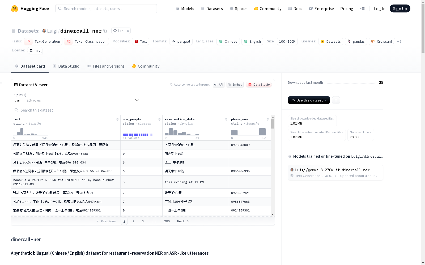The image size is (425, 265).
Task: Open the Pricing page
Action: coord(347,8)
